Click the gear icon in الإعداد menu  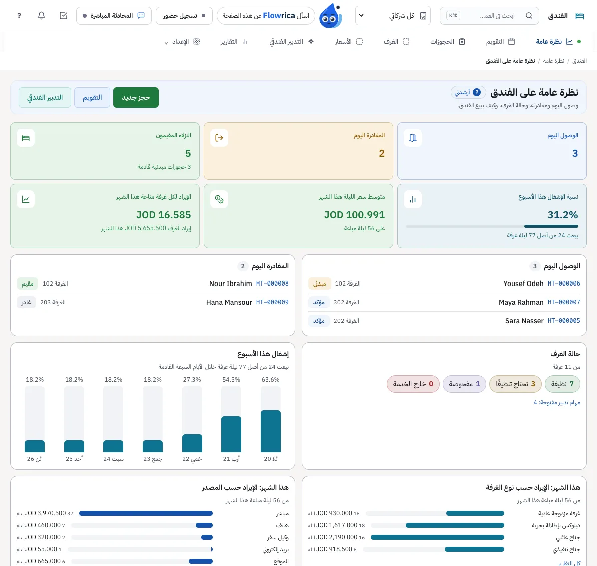(196, 42)
